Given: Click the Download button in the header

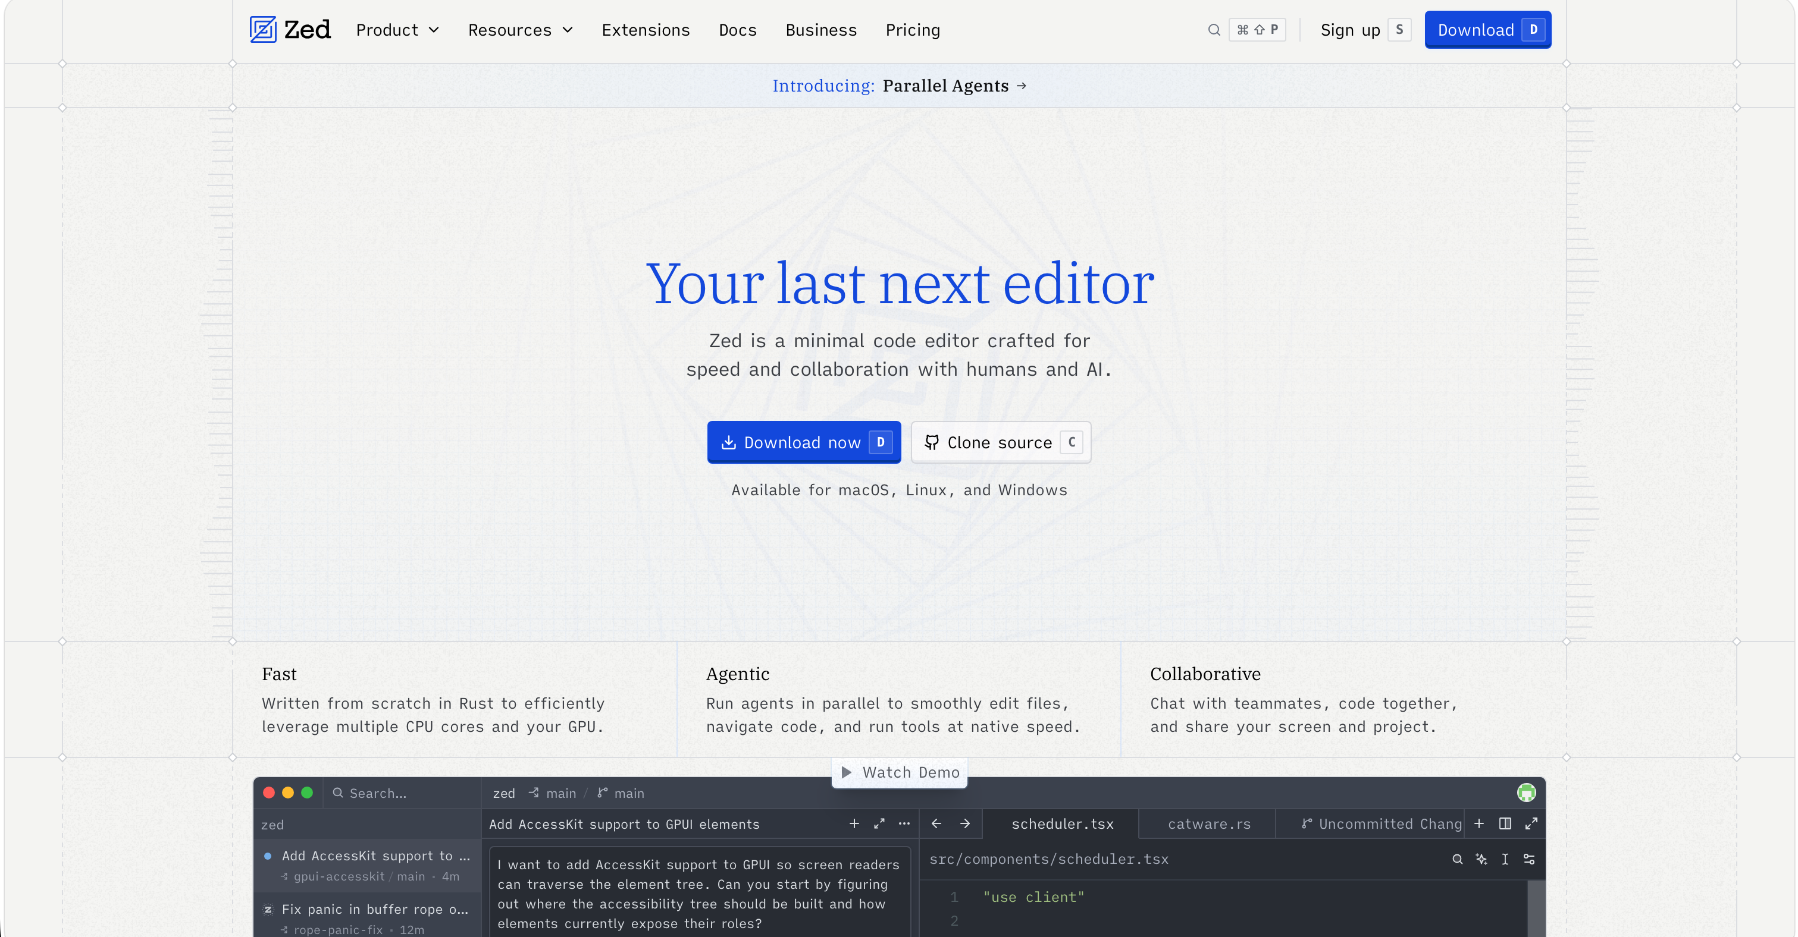Looking at the screenshot, I should click(1487, 29).
